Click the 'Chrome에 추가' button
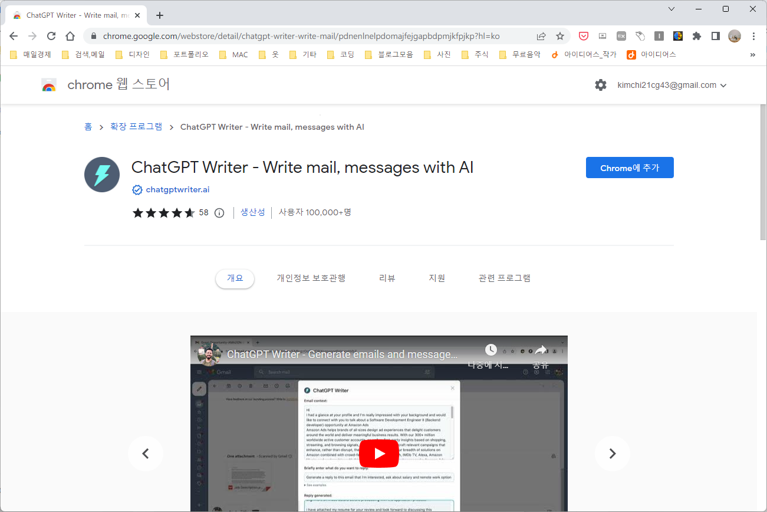Viewport: 767px width, 512px height. pyautogui.click(x=630, y=168)
